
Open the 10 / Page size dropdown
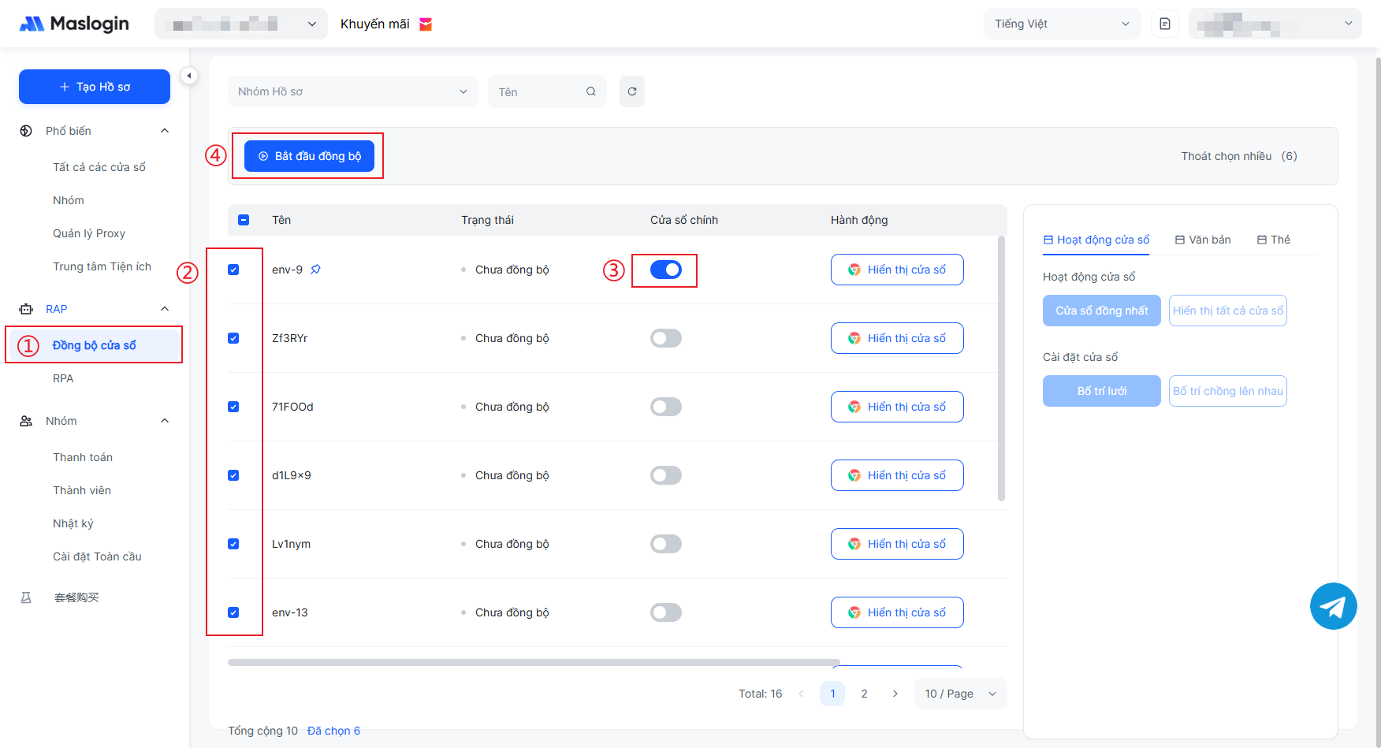pyautogui.click(x=959, y=694)
